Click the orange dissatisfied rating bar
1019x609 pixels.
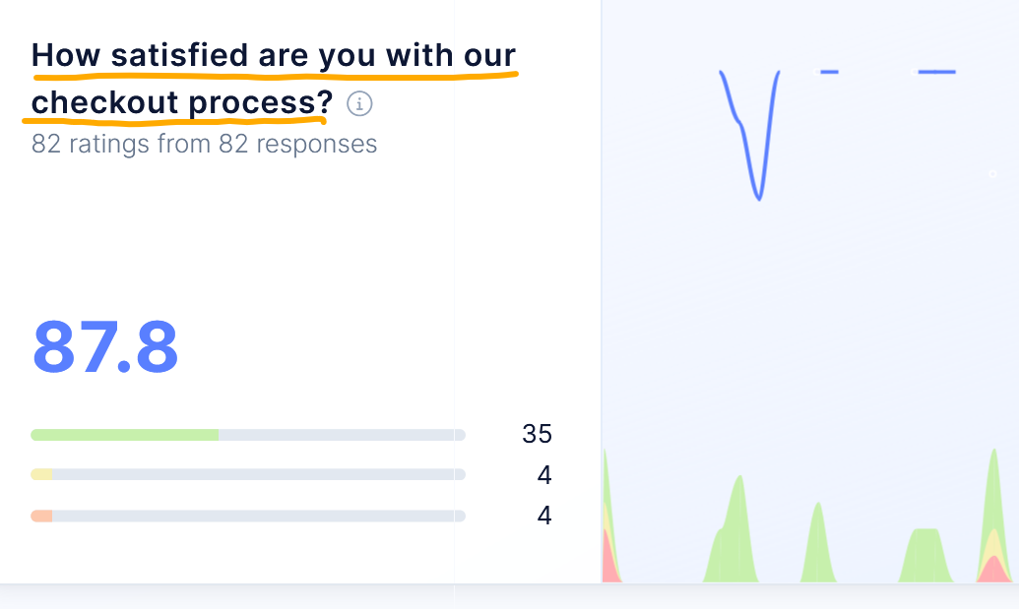click(x=41, y=516)
